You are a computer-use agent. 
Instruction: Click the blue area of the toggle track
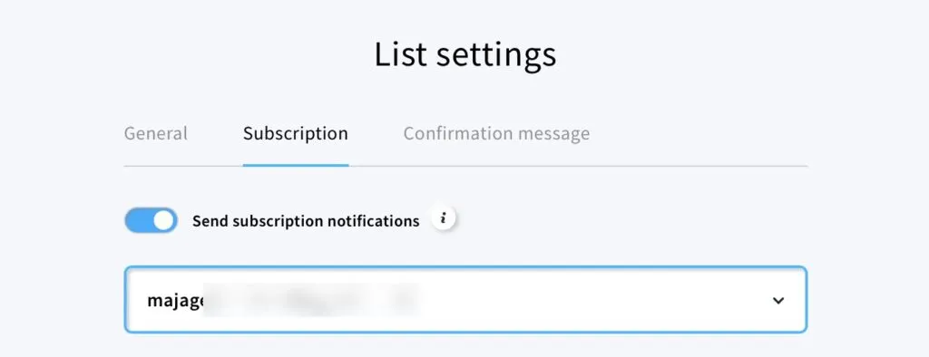point(139,220)
